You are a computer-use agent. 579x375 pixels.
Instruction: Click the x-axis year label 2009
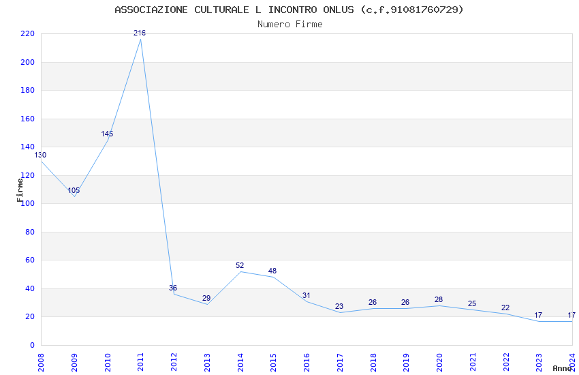(74, 363)
